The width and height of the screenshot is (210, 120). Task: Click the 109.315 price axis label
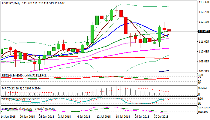coord(204,71)
